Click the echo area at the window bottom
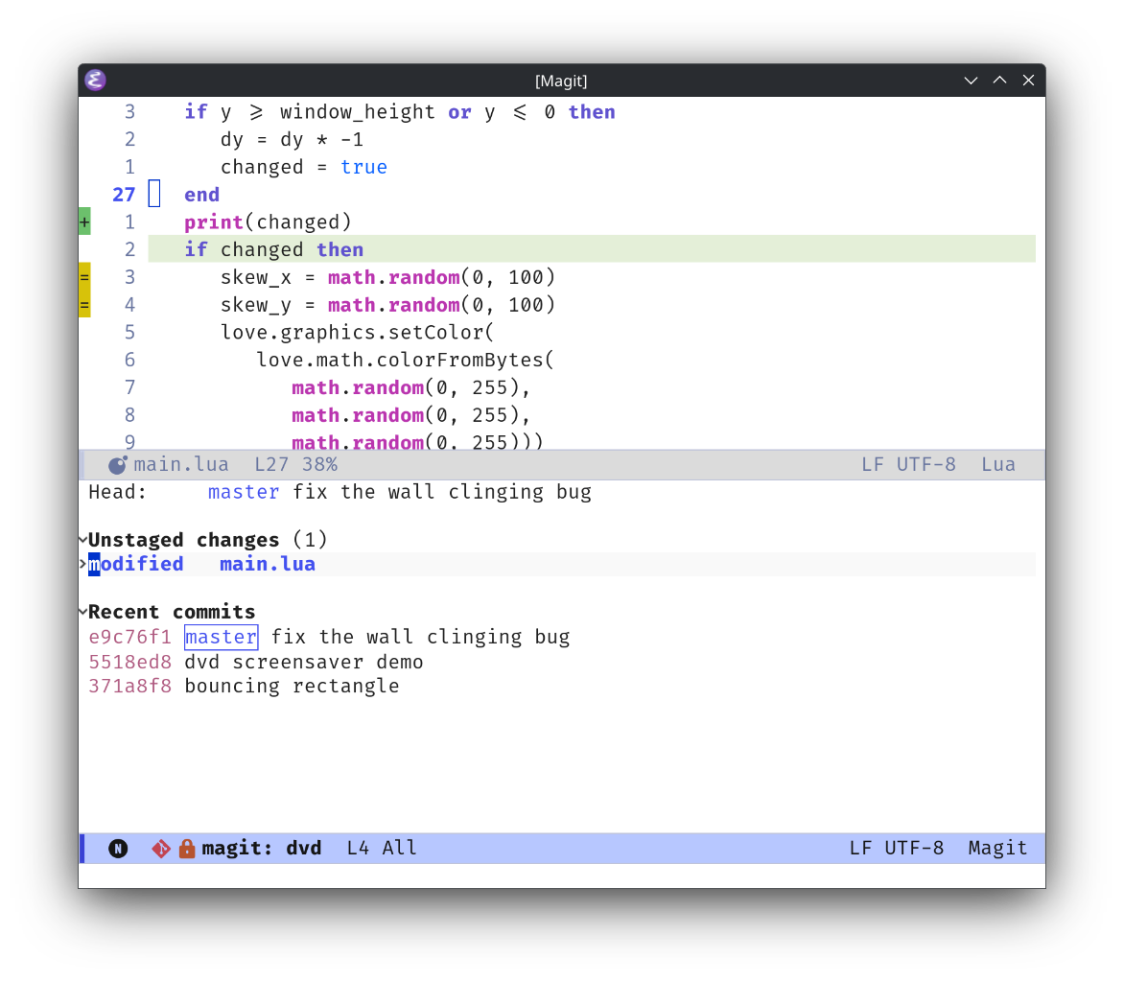The width and height of the screenshot is (1124, 981). pos(562,876)
